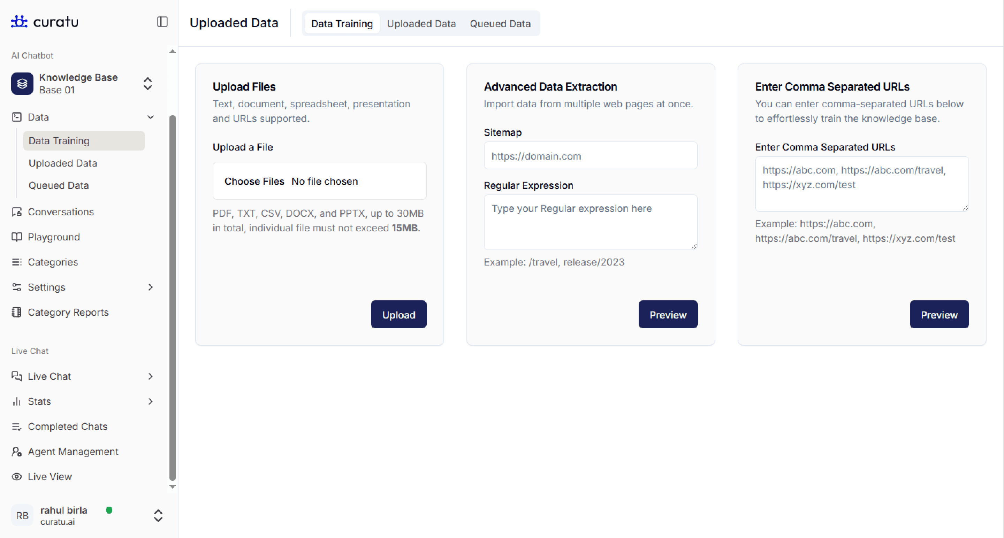Focus the Regular Expression text area
The image size is (1004, 538).
(591, 222)
